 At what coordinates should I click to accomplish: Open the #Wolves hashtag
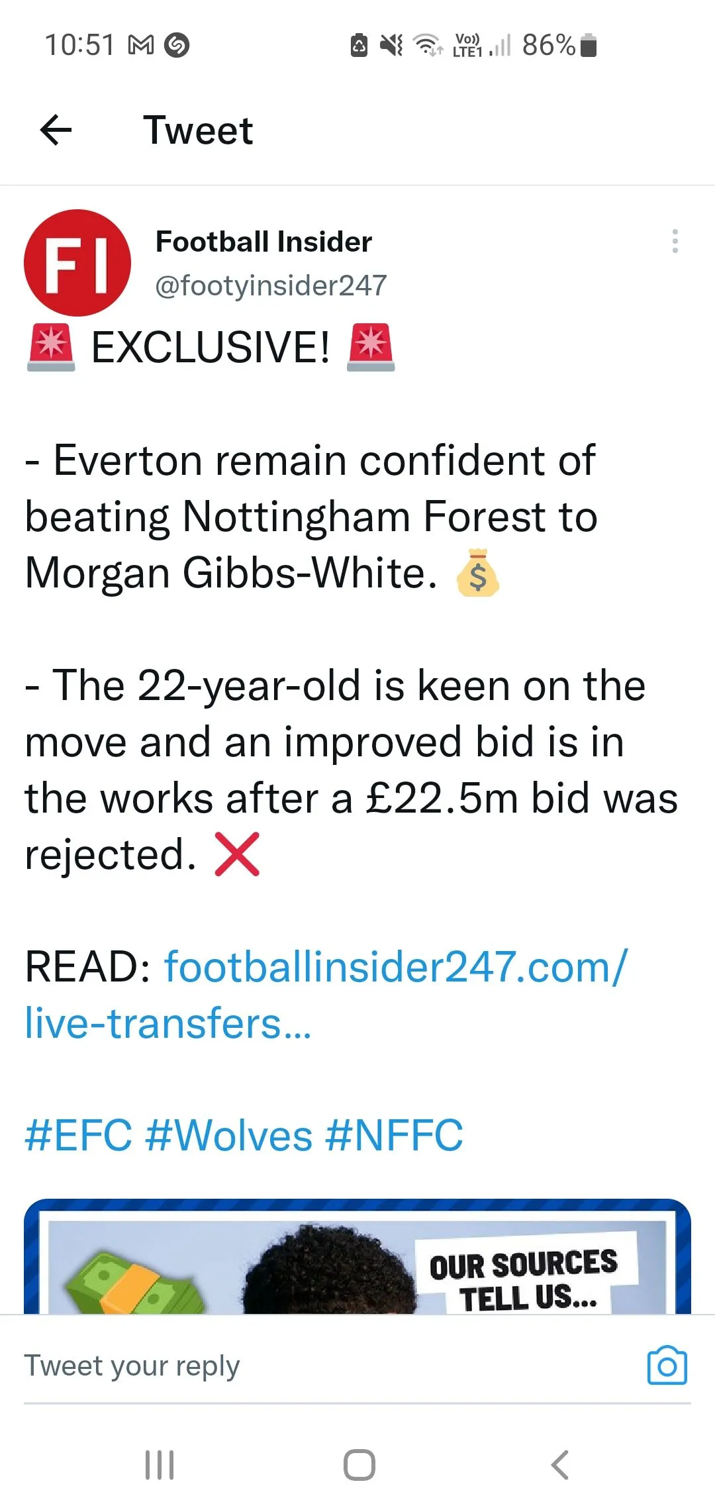click(228, 1136)
